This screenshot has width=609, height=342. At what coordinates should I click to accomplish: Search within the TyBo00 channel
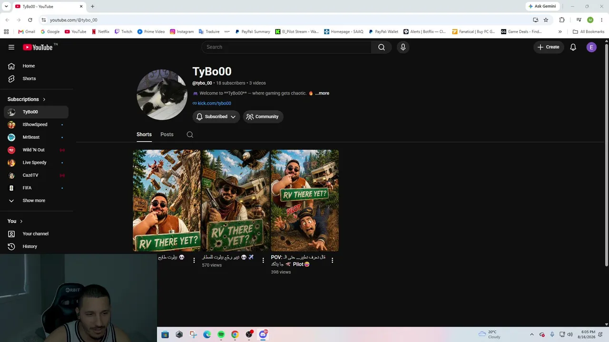pyautogui.click(x=190, y=134)
